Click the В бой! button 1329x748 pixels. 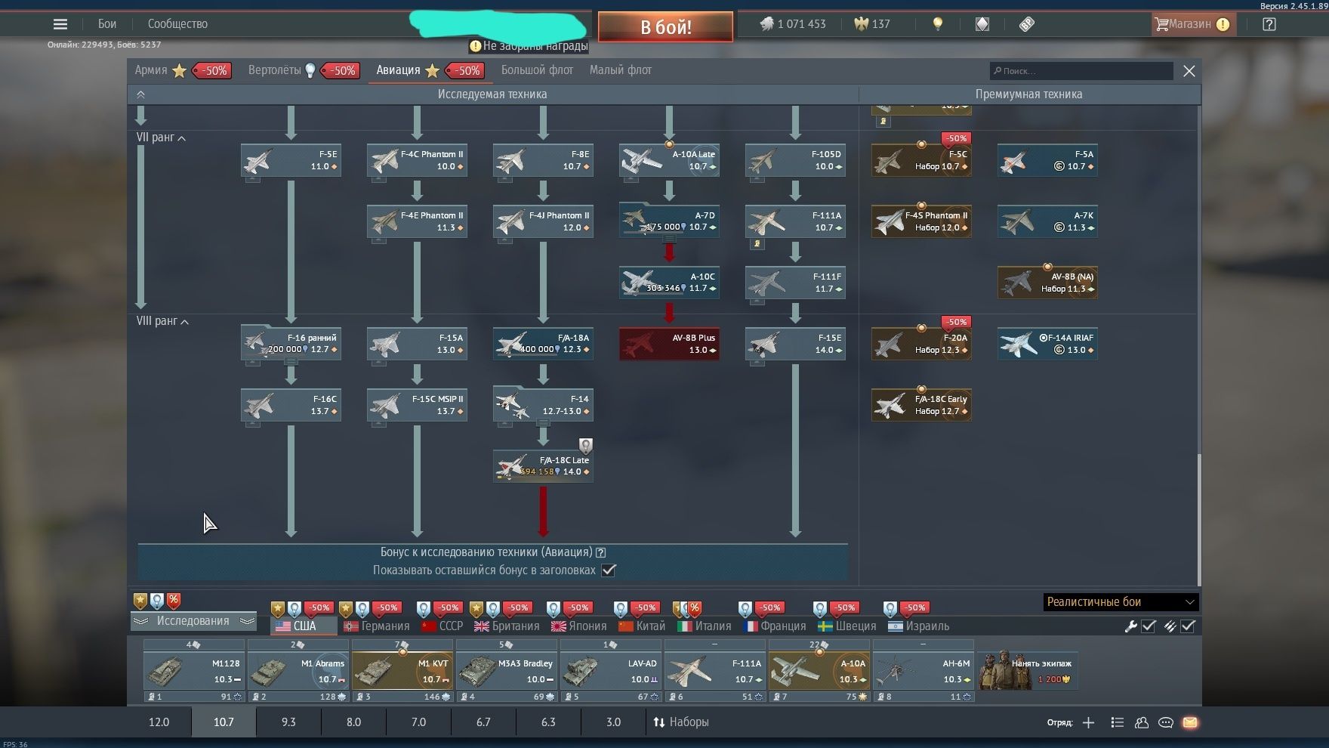pyautogui.click(x=665, y=27)
